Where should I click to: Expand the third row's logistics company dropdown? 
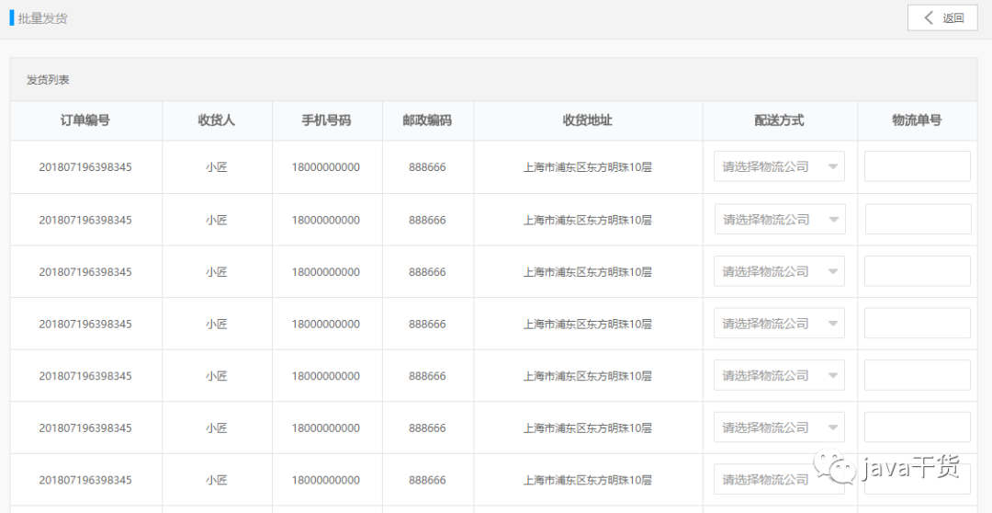click(780, 271)
